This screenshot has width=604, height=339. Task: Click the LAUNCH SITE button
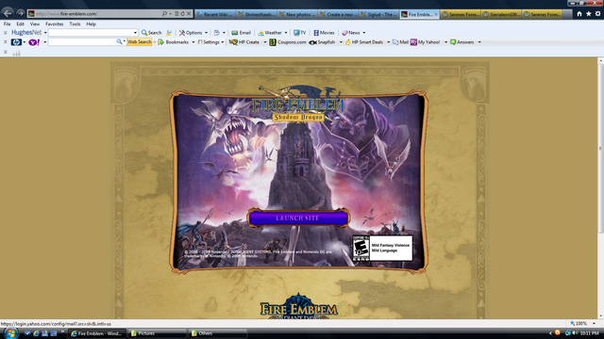pos(298,218)
